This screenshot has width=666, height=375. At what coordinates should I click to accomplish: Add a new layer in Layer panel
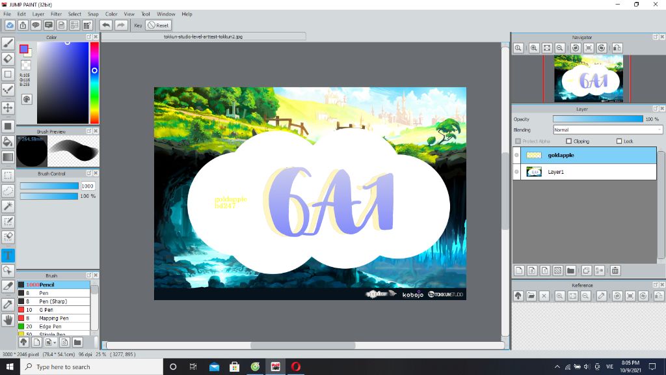click(519, 270)
